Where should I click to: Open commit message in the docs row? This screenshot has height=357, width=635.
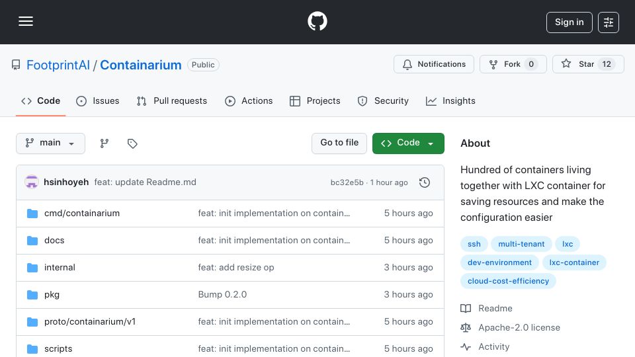[x=274, y=241]
